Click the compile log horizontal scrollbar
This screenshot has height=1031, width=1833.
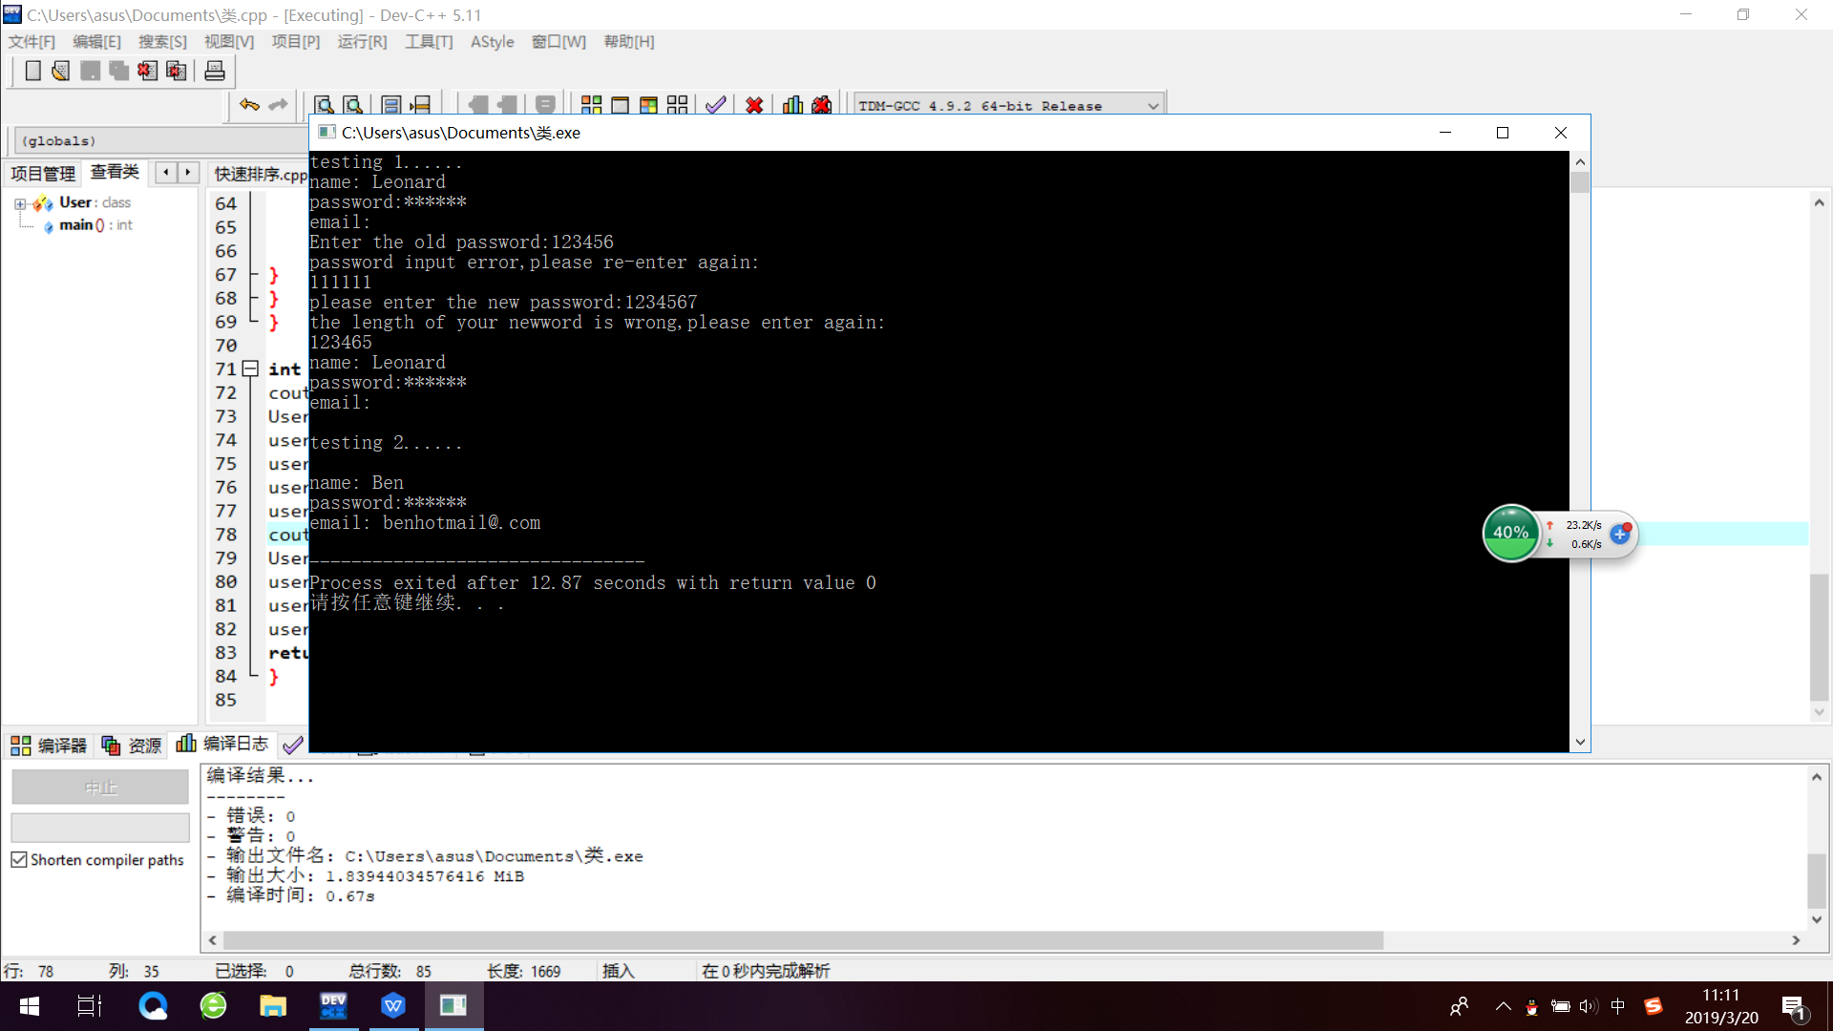tap(802, 940)
